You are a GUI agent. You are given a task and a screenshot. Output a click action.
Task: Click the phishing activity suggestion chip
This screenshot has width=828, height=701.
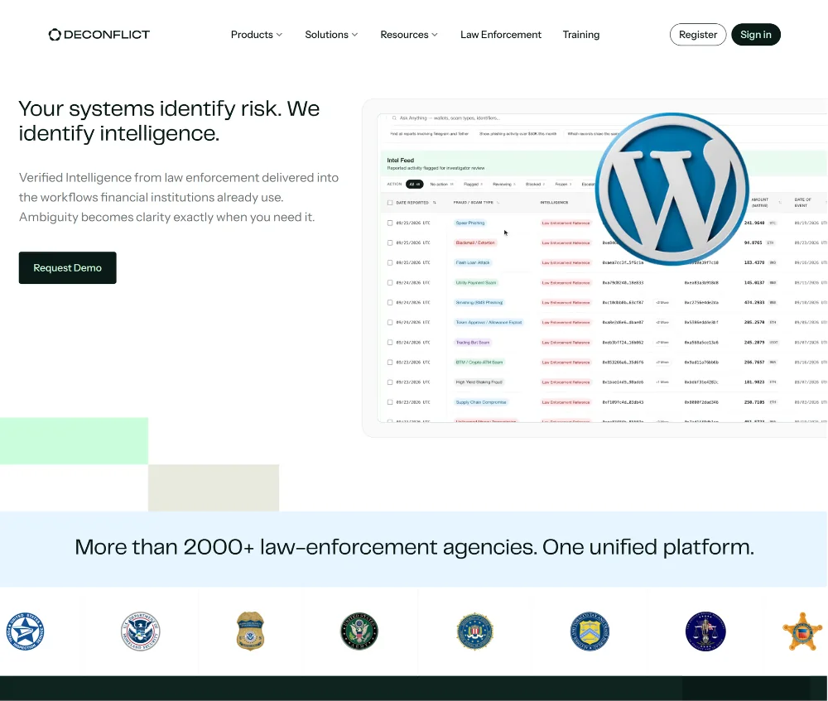pos(517,134)
